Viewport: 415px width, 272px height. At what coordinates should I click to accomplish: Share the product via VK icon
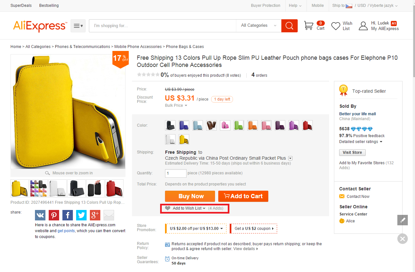pos(40,215)
